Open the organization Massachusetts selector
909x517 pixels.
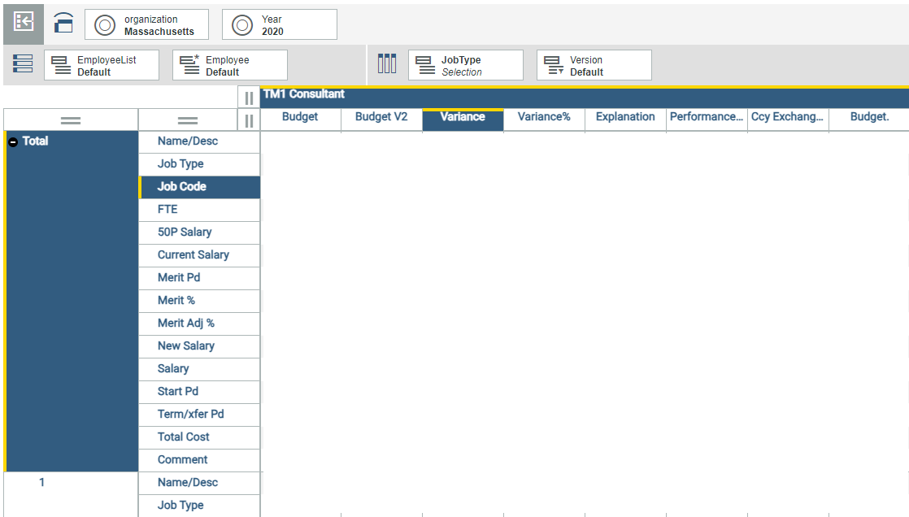coord(146,25)
